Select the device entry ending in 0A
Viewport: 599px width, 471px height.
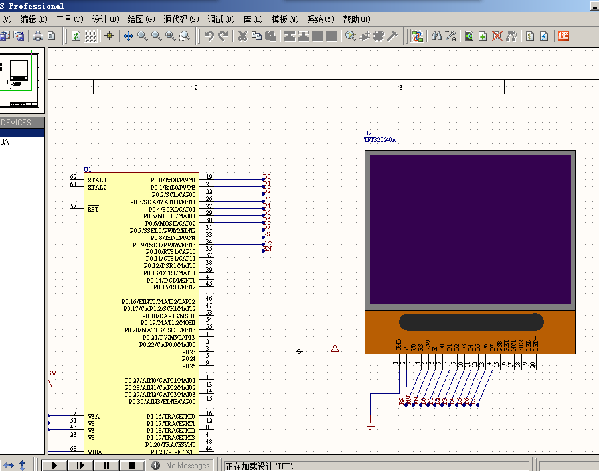point(22,141)
